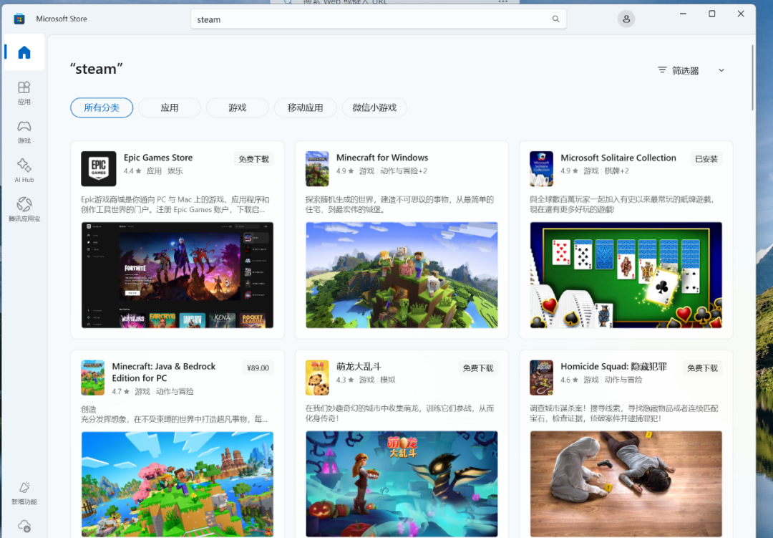Click the 萌龙大乱斗 title

[x=359, y=366]
